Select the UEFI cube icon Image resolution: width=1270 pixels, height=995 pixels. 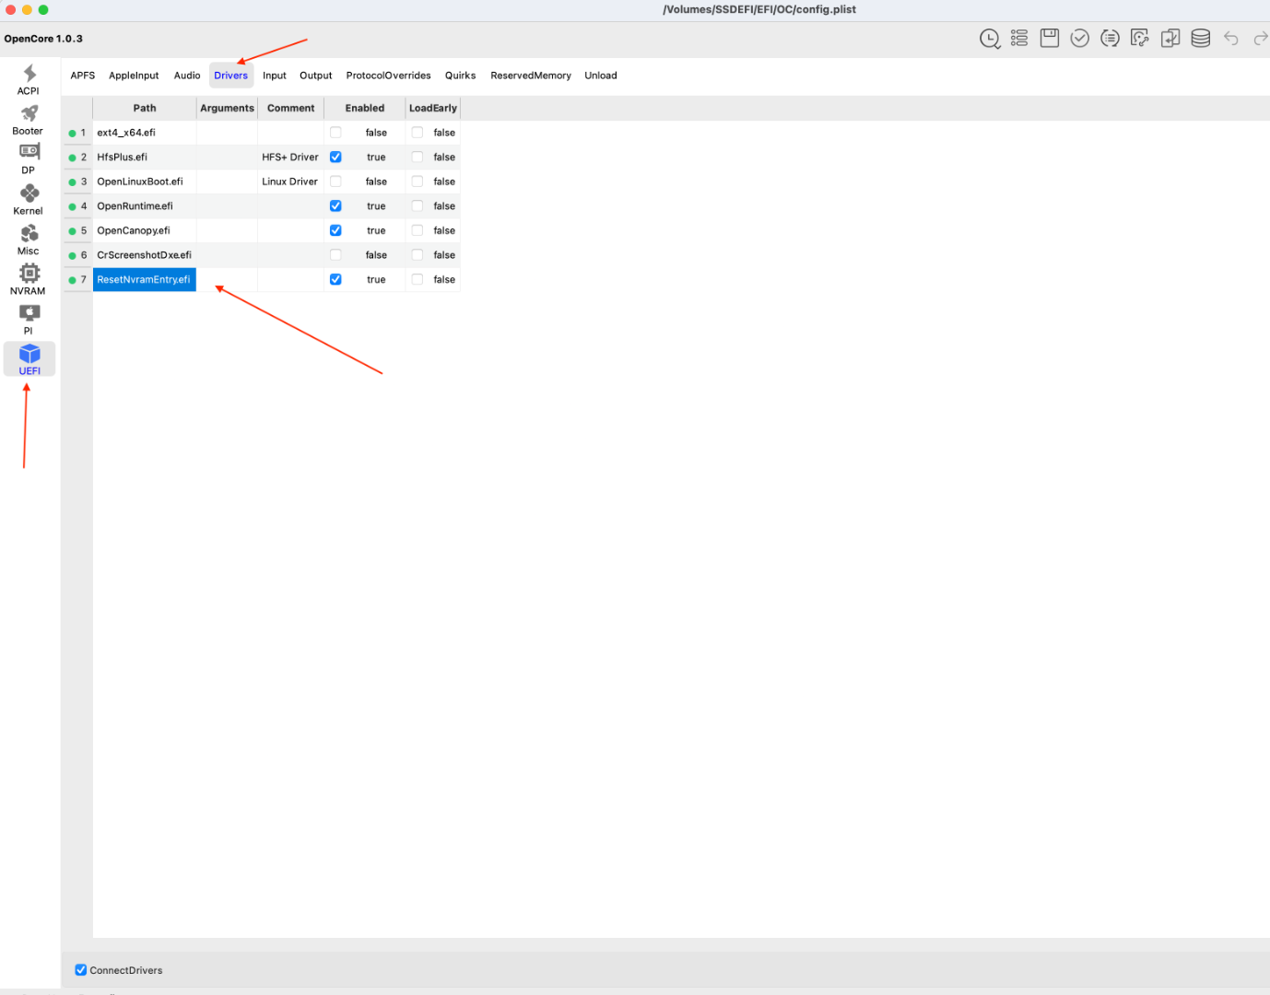coord(29,354)
